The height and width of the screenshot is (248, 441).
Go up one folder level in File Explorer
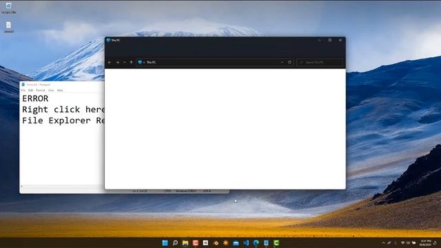click(x=131, y=62)
